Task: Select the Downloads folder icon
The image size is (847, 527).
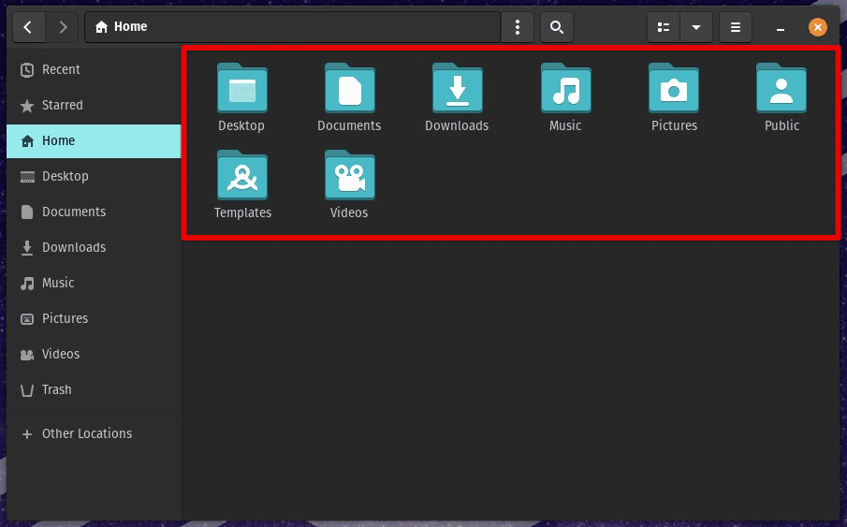Action: [x=458, y=88]
